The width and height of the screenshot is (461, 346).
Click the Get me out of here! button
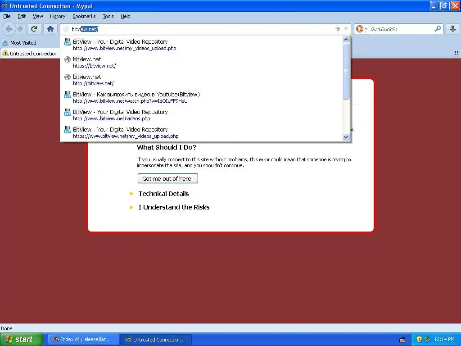[167, 178]
